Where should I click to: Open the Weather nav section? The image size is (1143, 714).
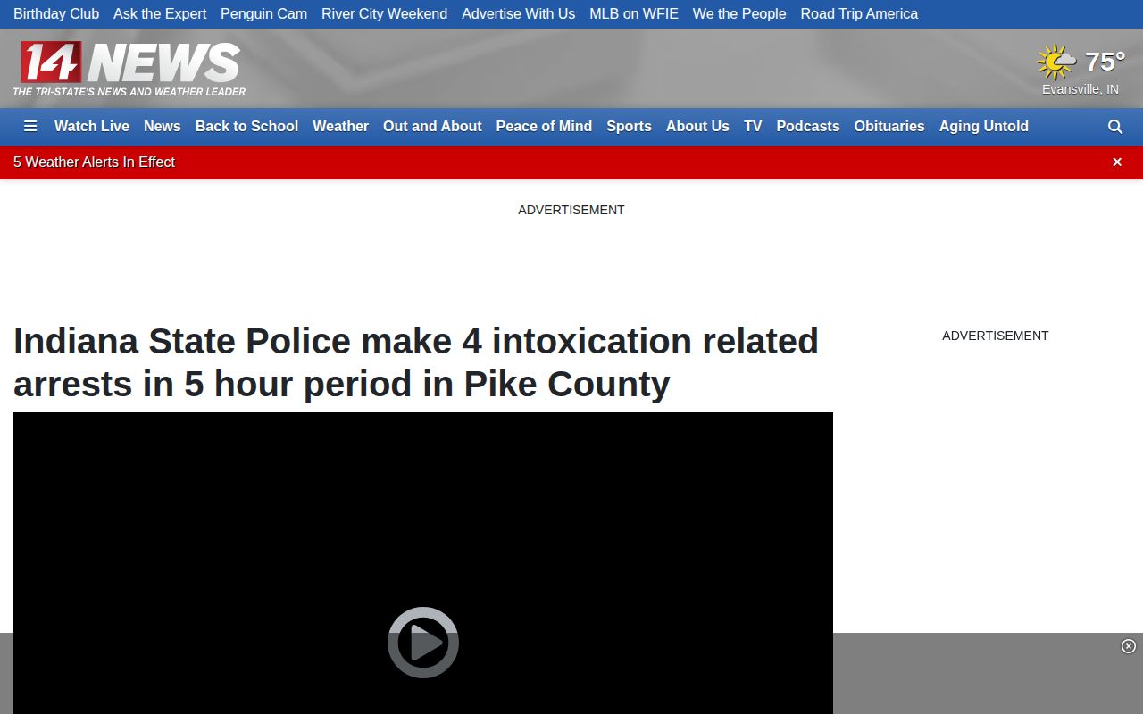(340, 127)
